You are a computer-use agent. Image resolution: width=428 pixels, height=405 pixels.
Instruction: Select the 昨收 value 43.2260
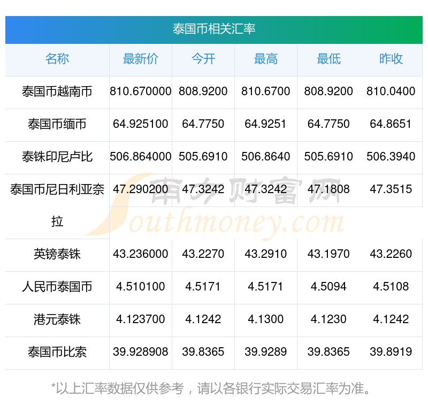[x=391, y=254]
